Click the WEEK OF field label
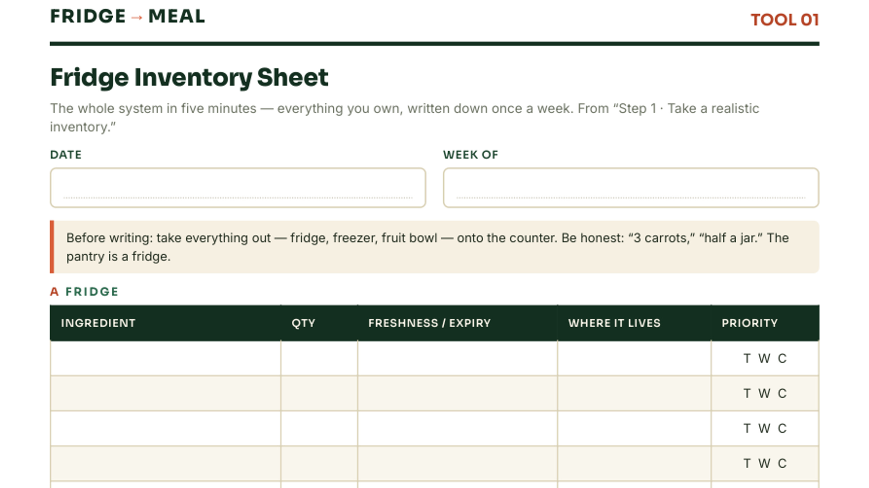Viewport: 869px width, 488px height. pos(470,155)
